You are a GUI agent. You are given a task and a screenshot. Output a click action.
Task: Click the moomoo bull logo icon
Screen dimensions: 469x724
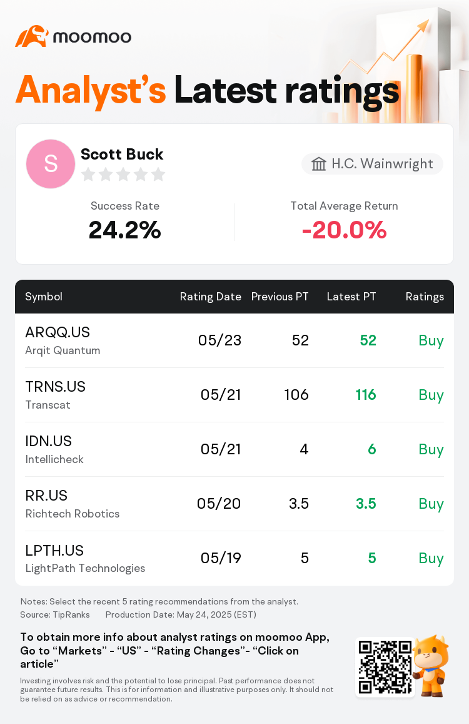pos(31,36)
